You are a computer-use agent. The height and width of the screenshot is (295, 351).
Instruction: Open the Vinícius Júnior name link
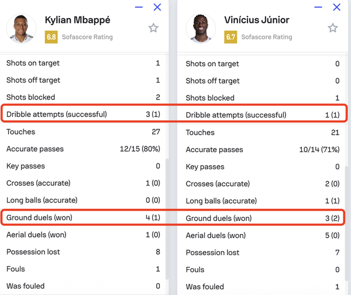click(257, 20)
